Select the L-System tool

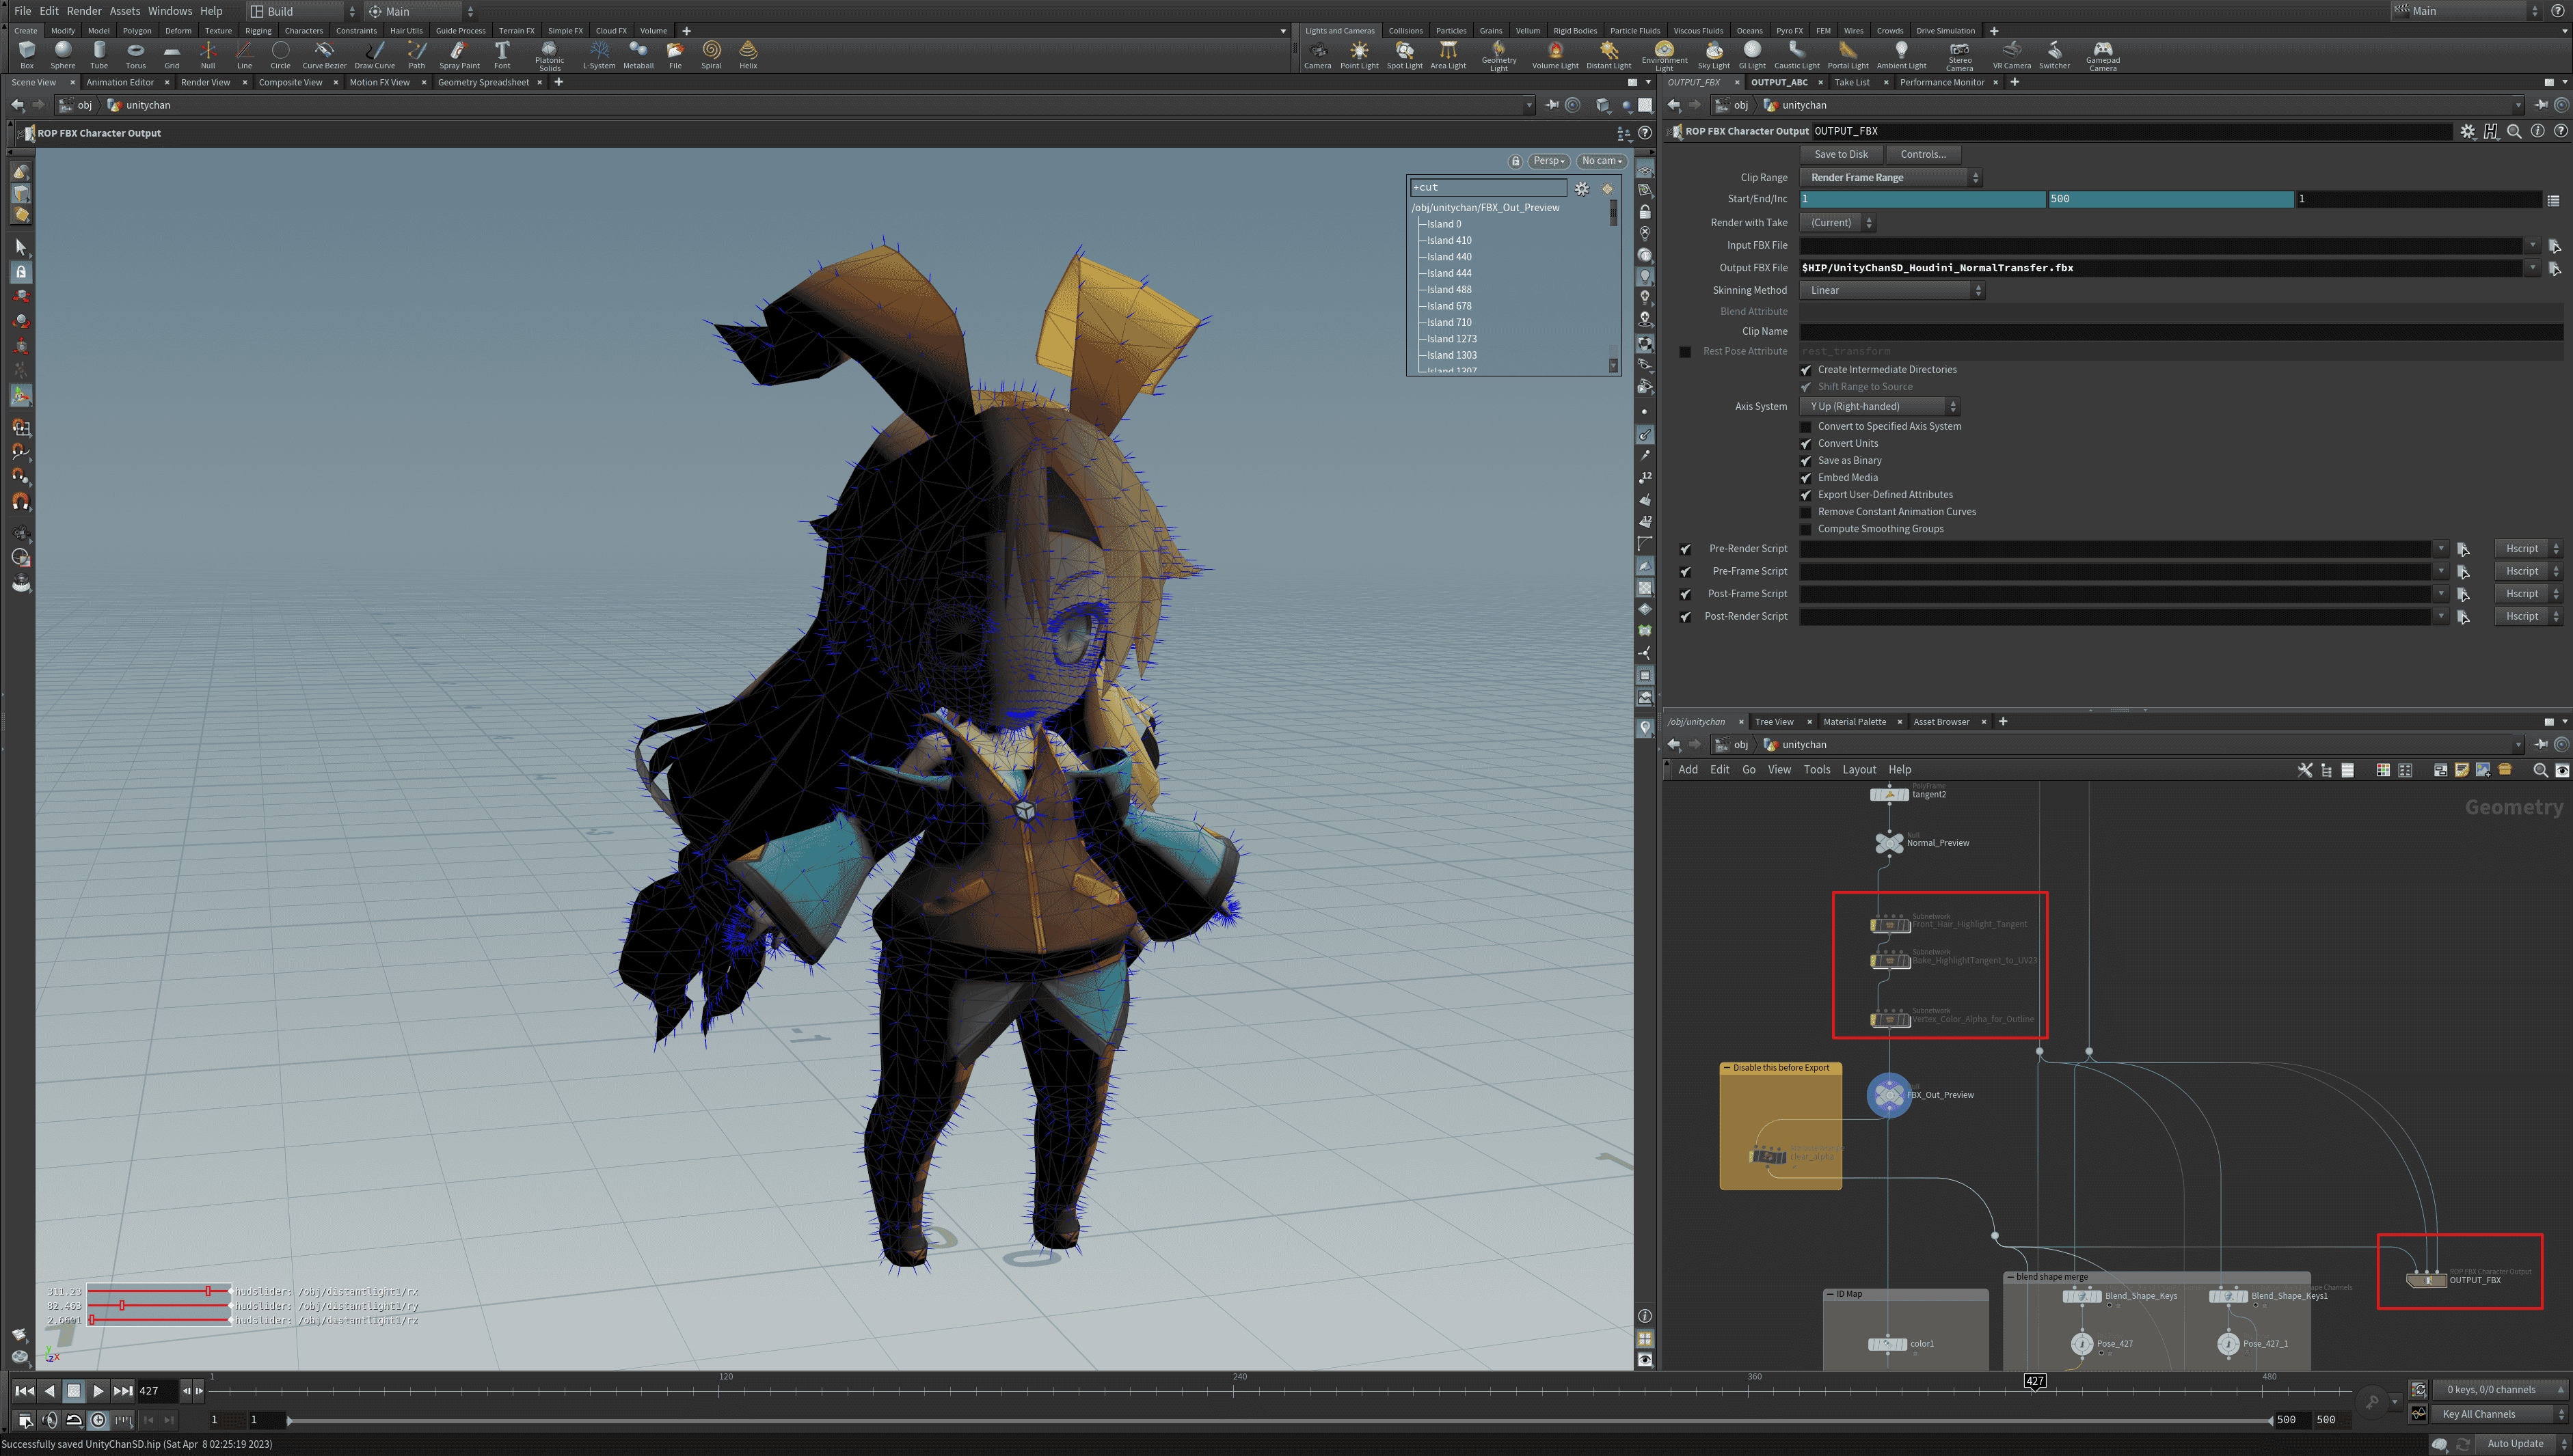click(x=600, y=55)
